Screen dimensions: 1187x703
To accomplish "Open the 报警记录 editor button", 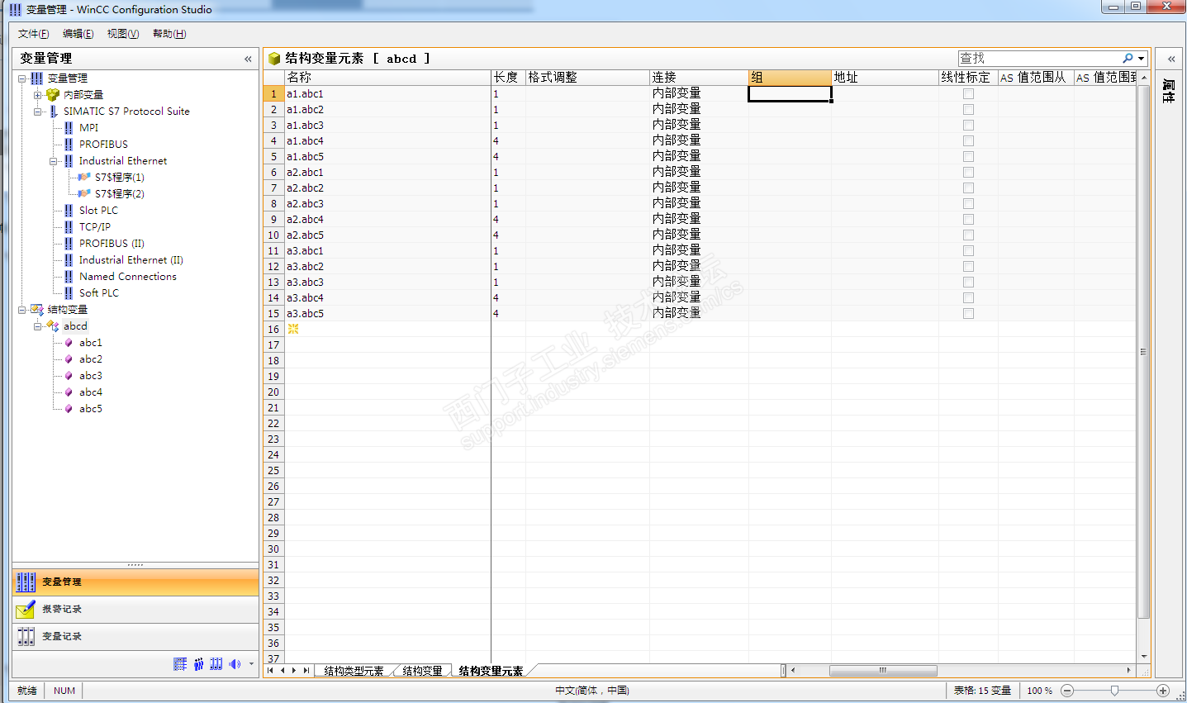I will point(135,610).
